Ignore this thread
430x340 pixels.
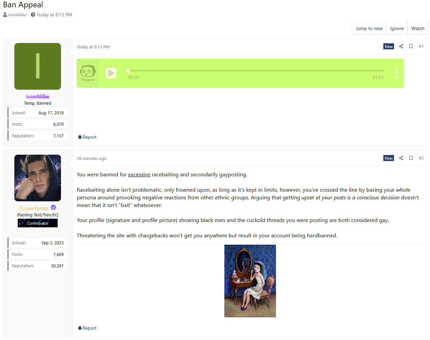tap(397, 28)
